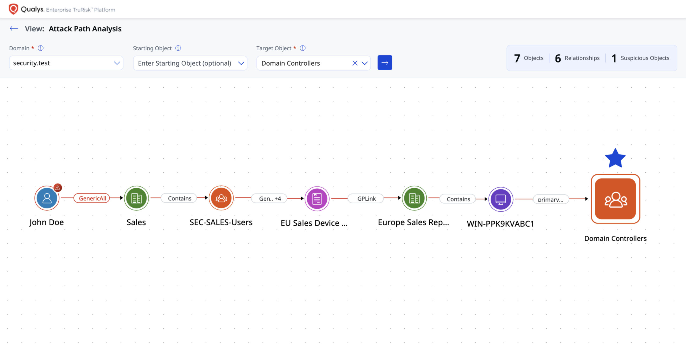
Task: Show info tooltip for Starting Object
Action: 178,48
